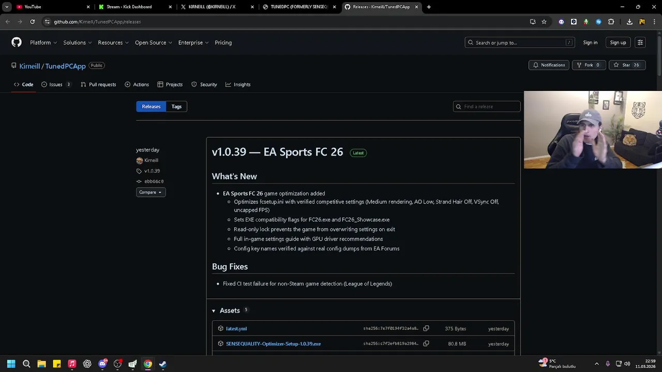Click the Sign up button
The image size is (662, 372).
pos(618,42)
